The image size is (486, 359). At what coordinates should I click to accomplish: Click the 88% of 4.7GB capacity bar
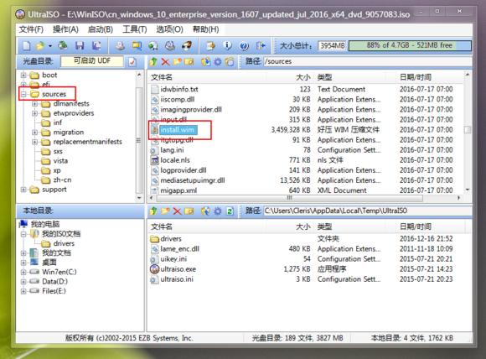(x=410, y=45)
